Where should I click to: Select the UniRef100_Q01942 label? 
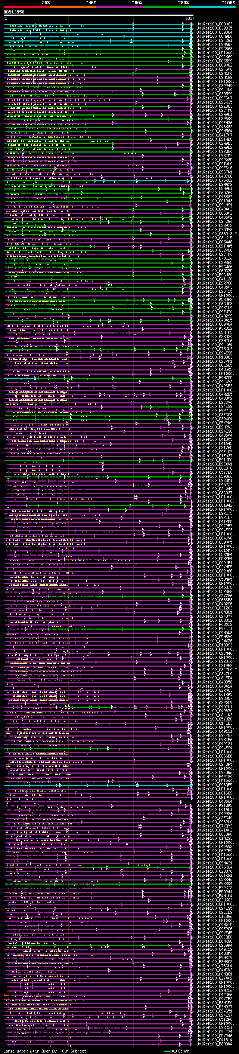pyautogui.click(x=214, y=505)
